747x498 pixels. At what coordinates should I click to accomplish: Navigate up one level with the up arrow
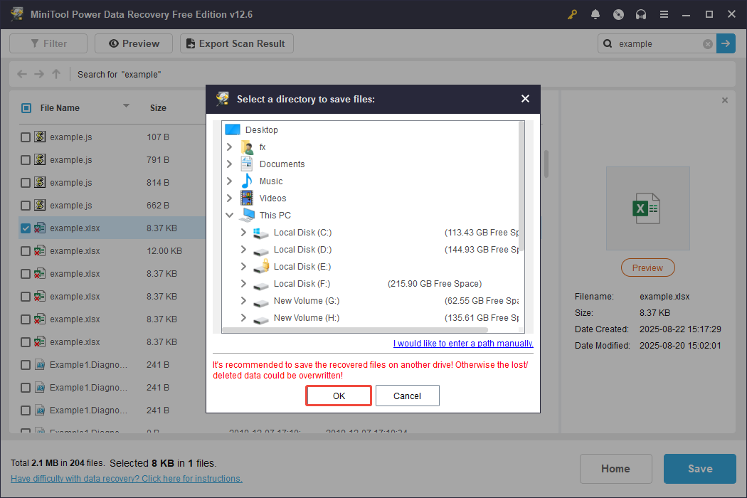tap(55, 73)
